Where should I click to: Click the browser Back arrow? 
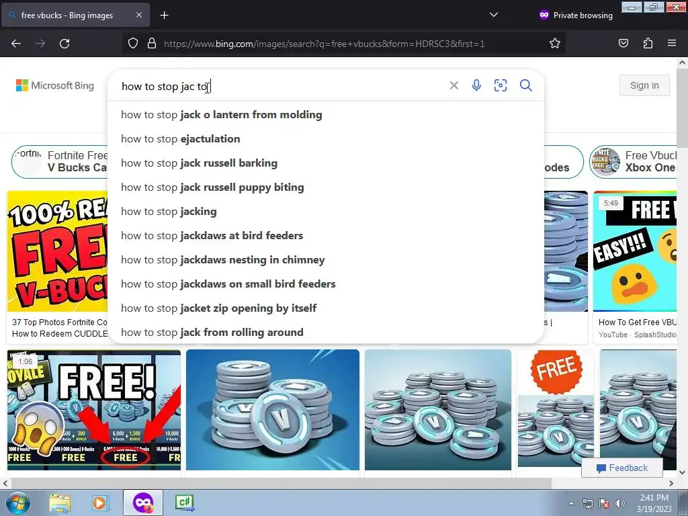(x=16, y=44)
